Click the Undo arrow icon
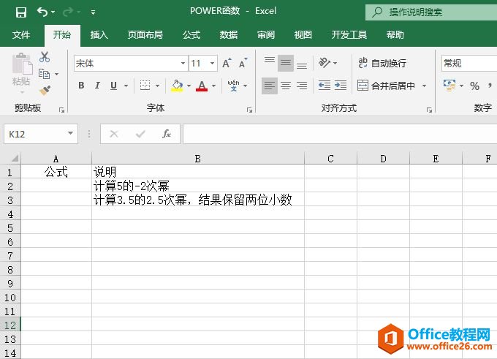Screen dimensions: 497x359 coord(42,12)
